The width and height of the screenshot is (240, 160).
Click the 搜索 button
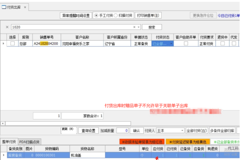coord(152,27)
